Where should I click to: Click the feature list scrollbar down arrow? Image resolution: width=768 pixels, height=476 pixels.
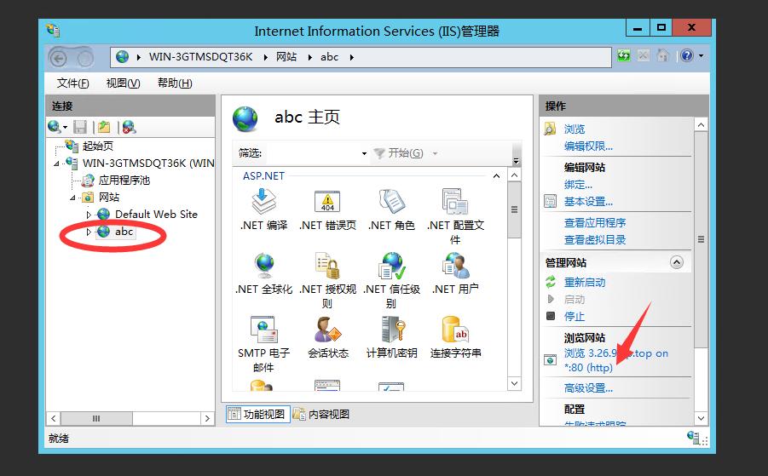pos(514,383)
